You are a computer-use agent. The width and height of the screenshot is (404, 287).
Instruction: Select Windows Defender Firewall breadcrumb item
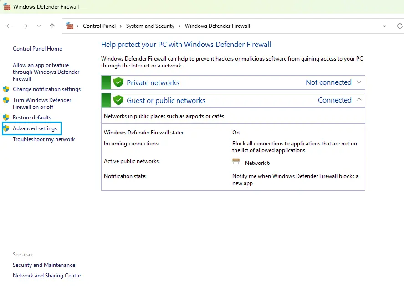tap(217, 26)
